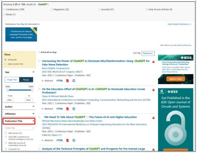The image size is (197, 153).
Task: Check the IEEE/CAA Journal of Automatica Sinica filter
Action: point(6,143)
